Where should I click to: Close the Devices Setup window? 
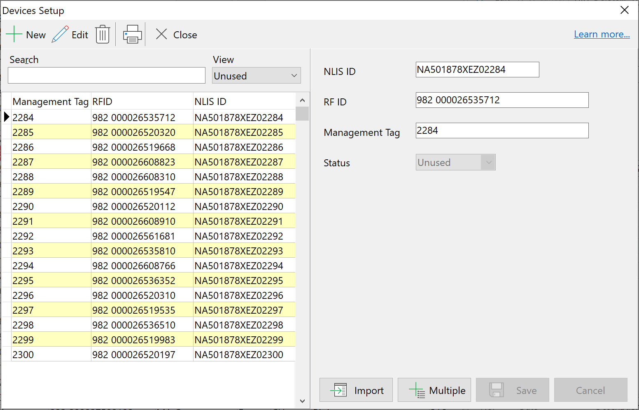625,10
